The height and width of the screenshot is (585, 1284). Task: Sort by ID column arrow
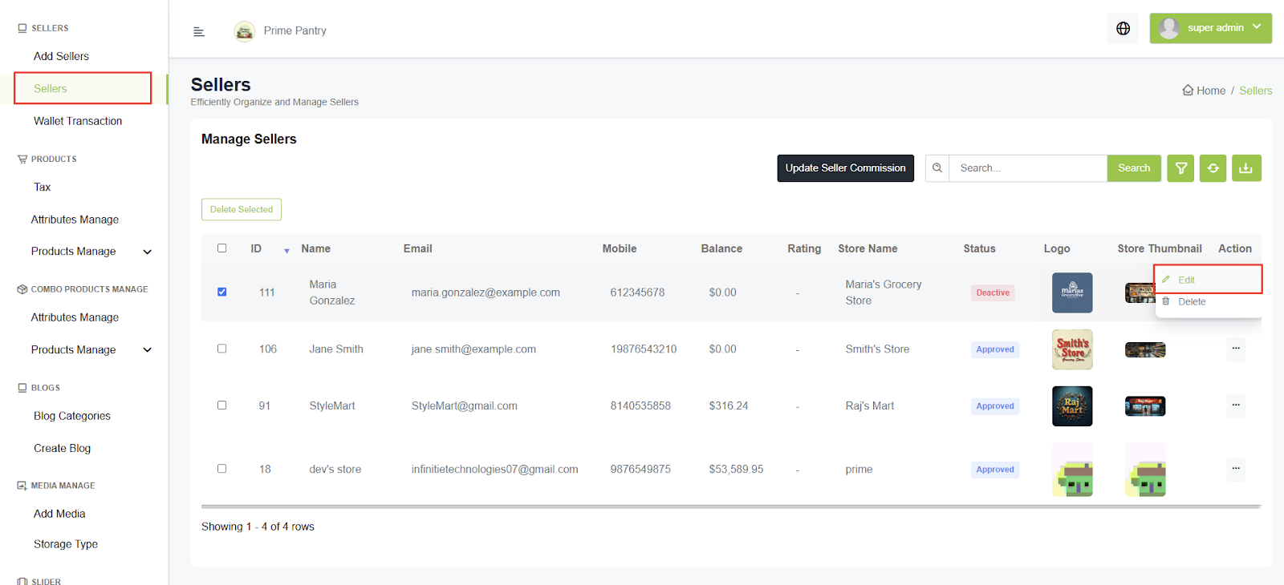coord(286,251)
